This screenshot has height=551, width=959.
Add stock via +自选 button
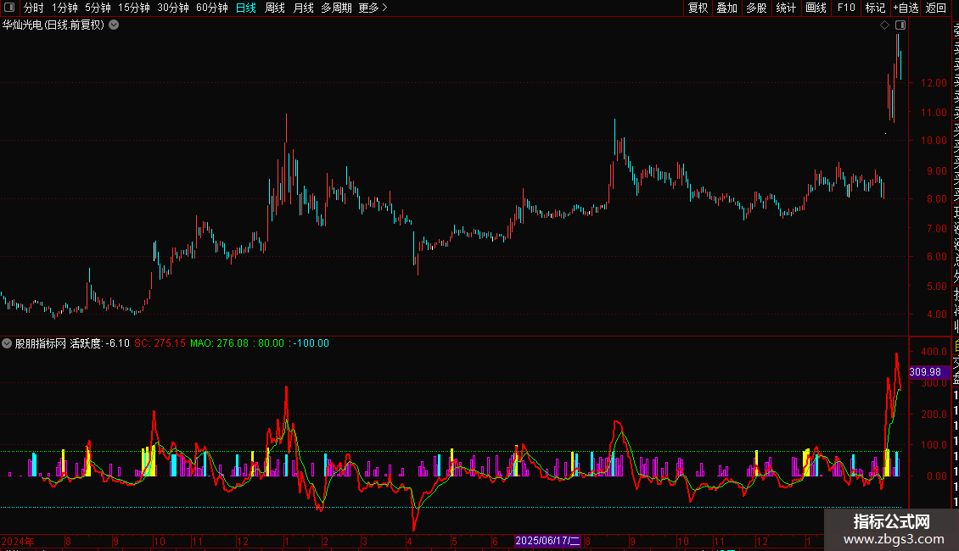pos(906,8)
